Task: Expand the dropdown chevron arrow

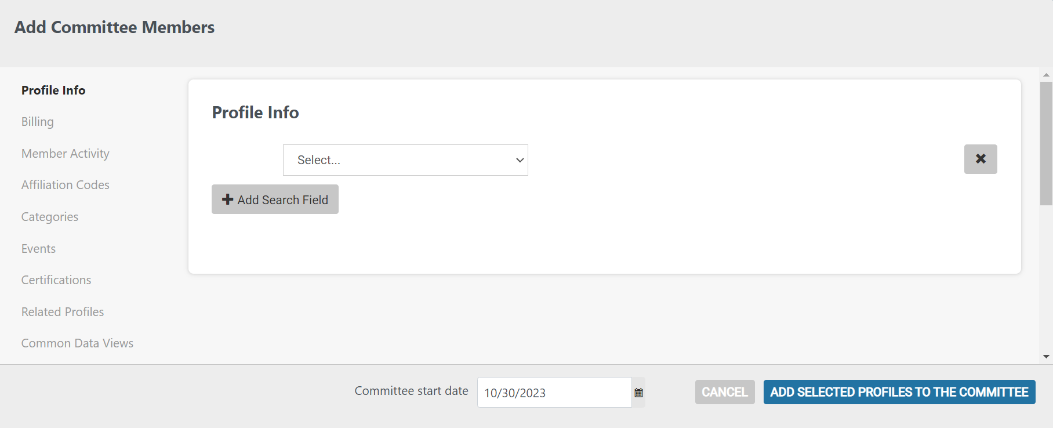Action: [x=520, y=160]
